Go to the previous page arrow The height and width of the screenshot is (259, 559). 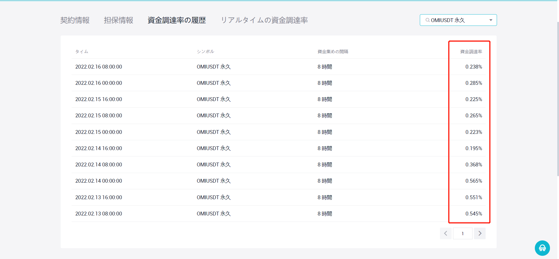tap(445, 233)
